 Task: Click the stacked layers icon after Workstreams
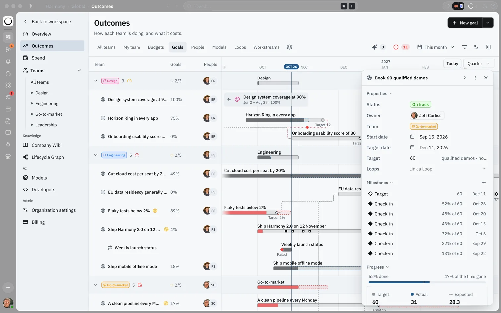pos(289,47)
